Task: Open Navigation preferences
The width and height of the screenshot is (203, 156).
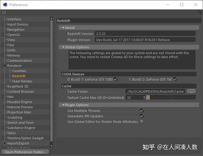Action: tap(16, 29)
